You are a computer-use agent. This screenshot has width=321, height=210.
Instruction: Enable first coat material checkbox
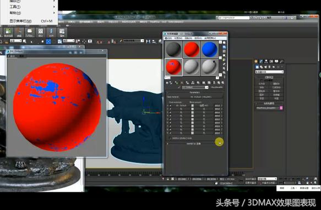170,106
